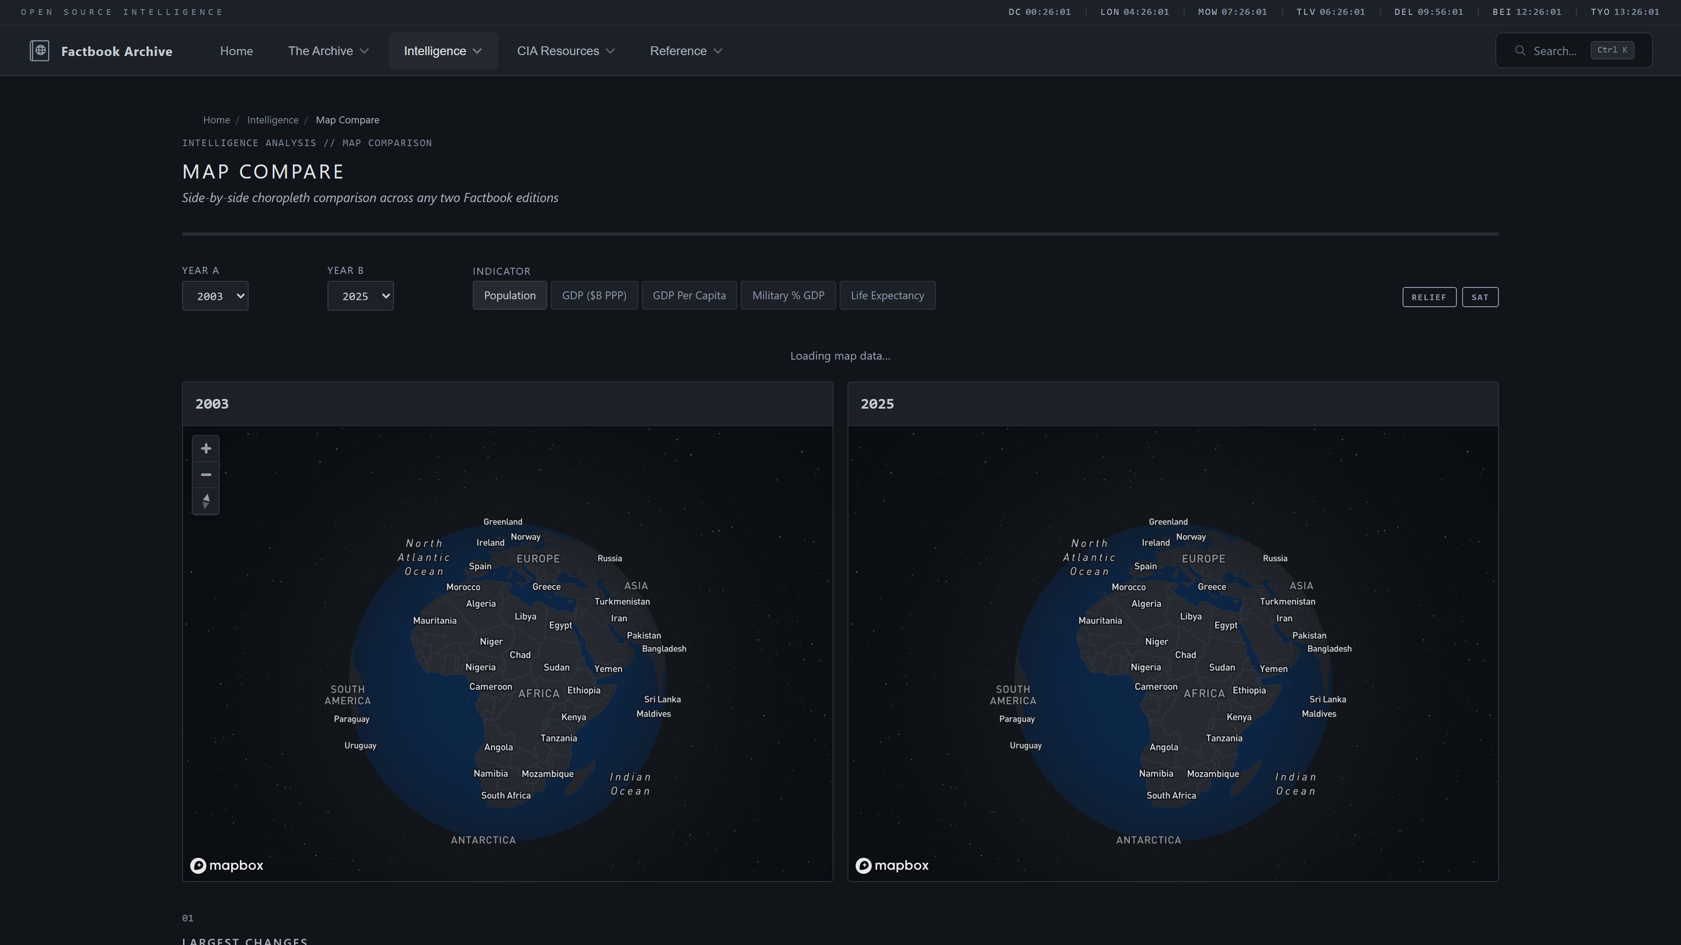1681x945 pixels.
Task: Open the Year A 2003 dropdown
Action: pos(215,296)
